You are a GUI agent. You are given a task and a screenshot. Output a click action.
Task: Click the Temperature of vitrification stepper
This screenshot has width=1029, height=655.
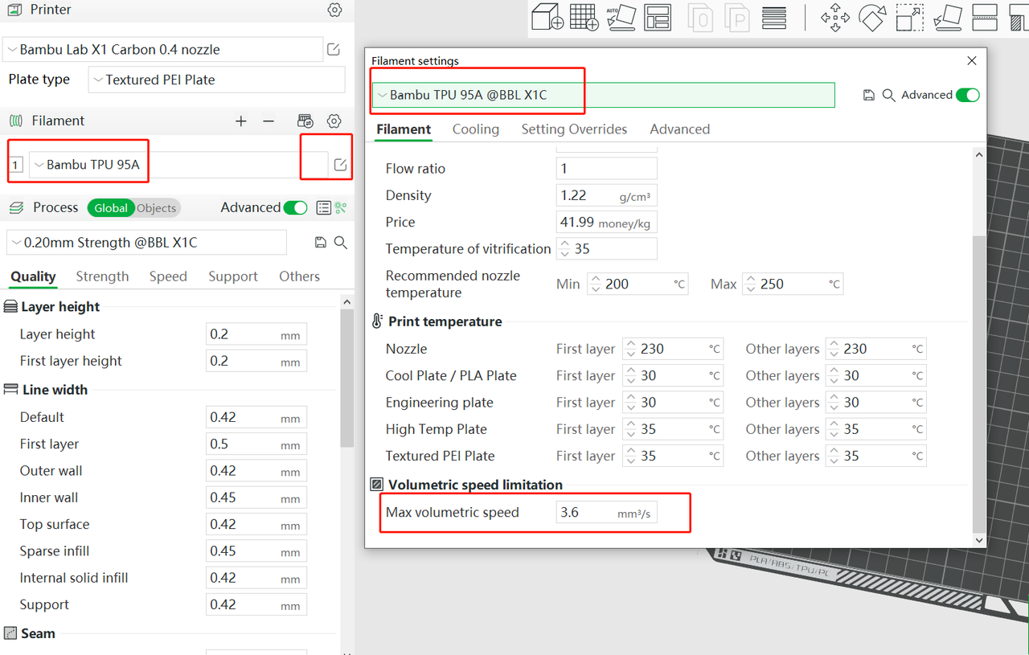(x=564, y=249)
